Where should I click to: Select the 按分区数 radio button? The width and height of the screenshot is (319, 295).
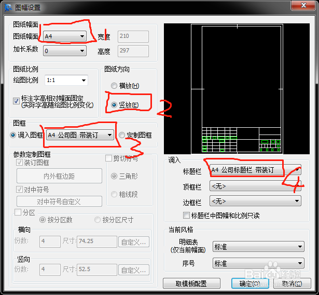[x=43, y=220]
